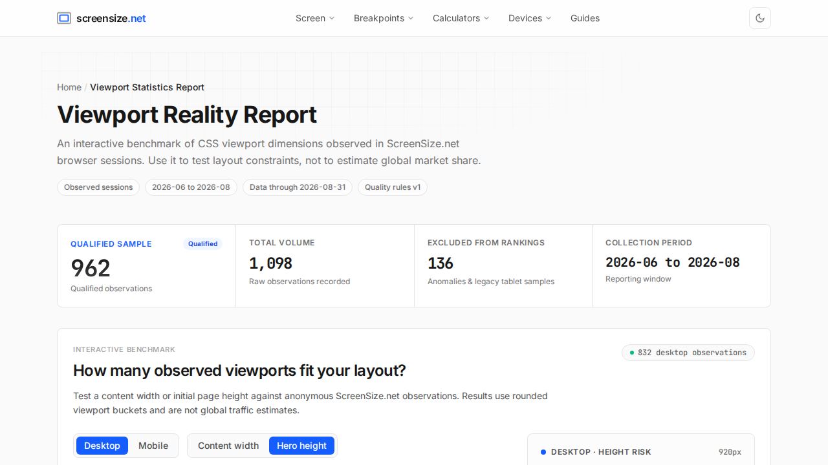The height and width of the screenshot is (465, 828).
Task: Select the Hero height option
Action: coord(301,446)
